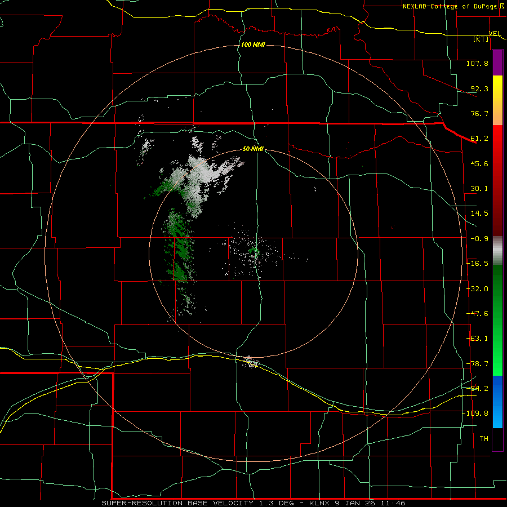Select the -32.0 legend value
The width and height of the screenshot is (507, 507).
tap(477, 289)
